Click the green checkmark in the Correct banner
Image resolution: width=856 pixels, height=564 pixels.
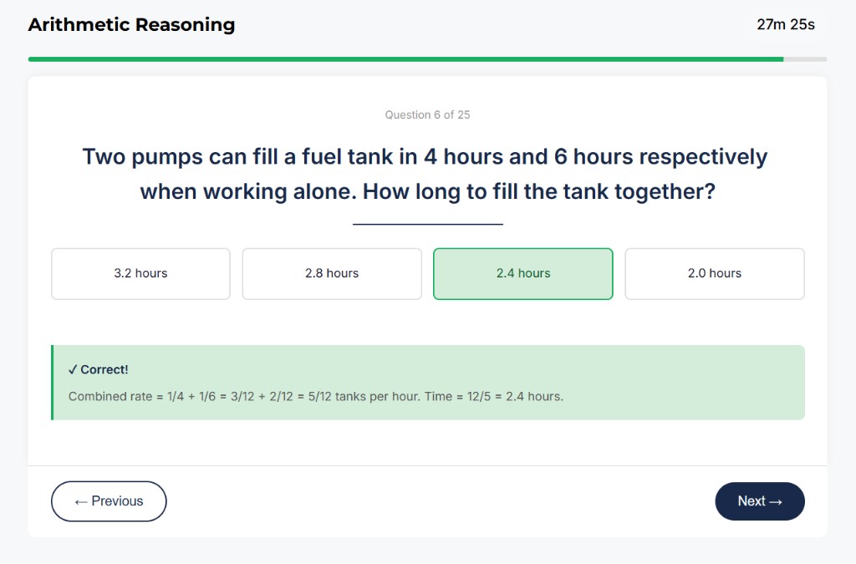tap(74, 368)
